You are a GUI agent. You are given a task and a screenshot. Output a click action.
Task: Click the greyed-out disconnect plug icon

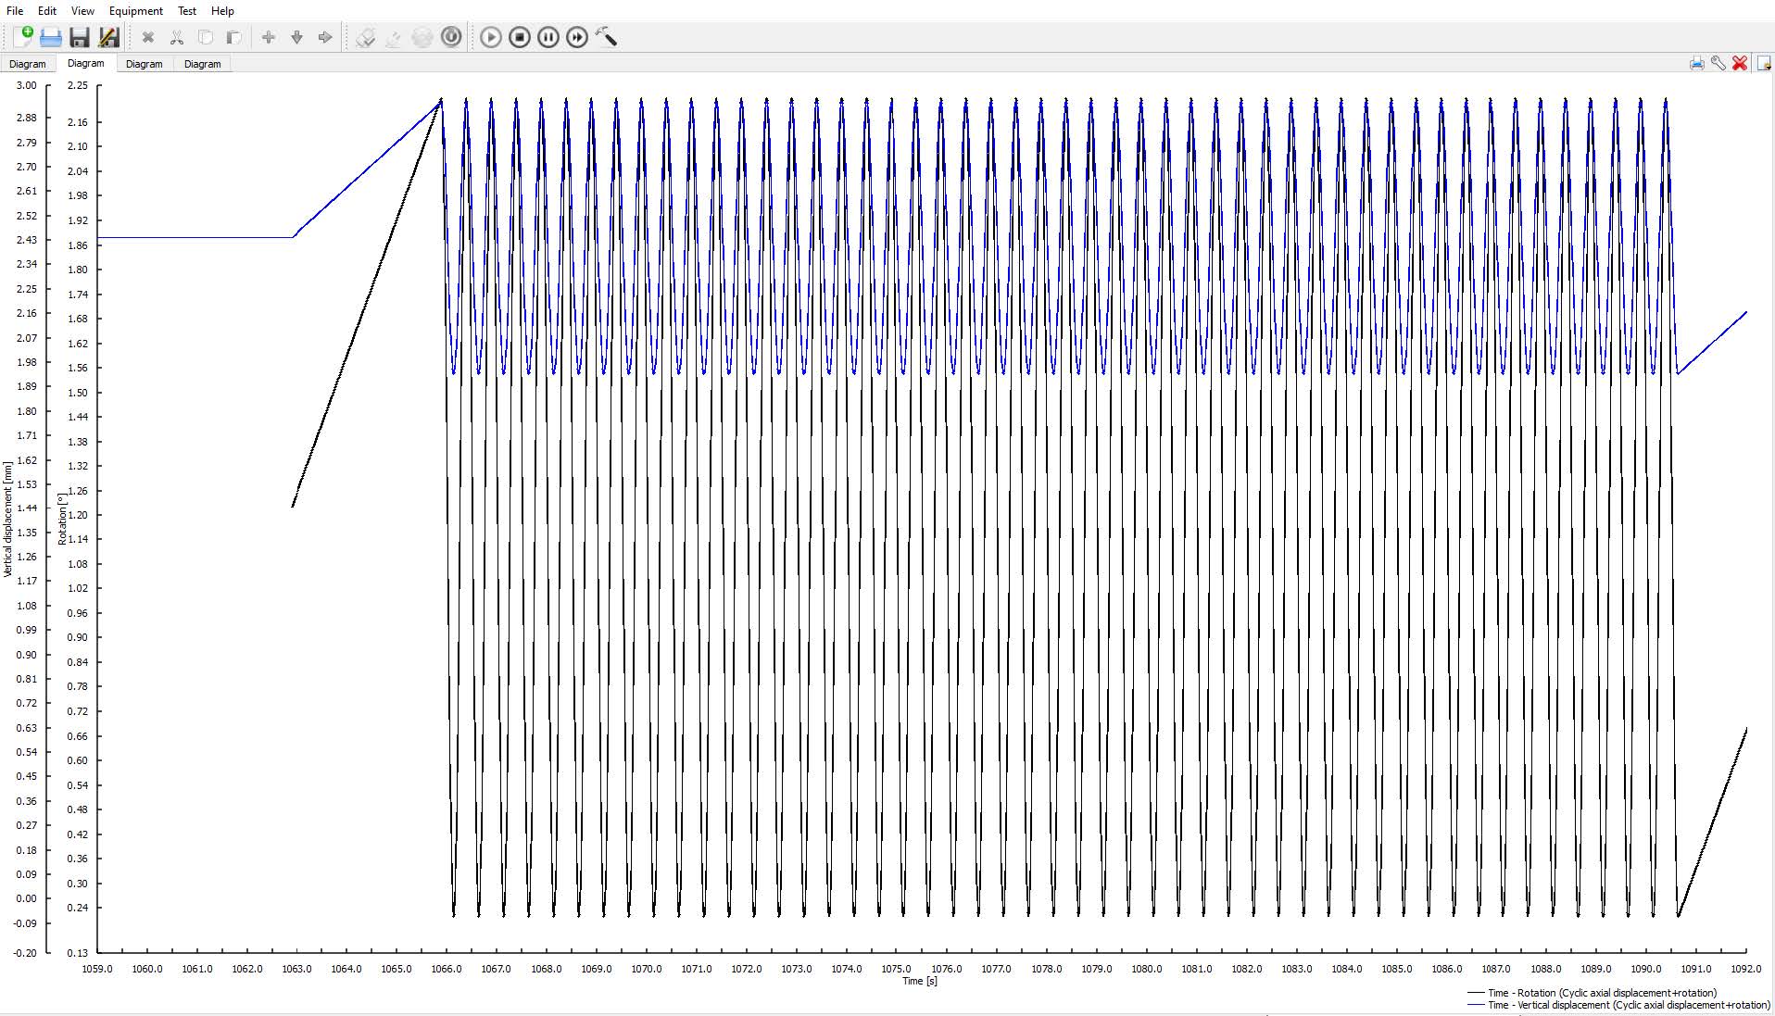click(x=394, y=38)
